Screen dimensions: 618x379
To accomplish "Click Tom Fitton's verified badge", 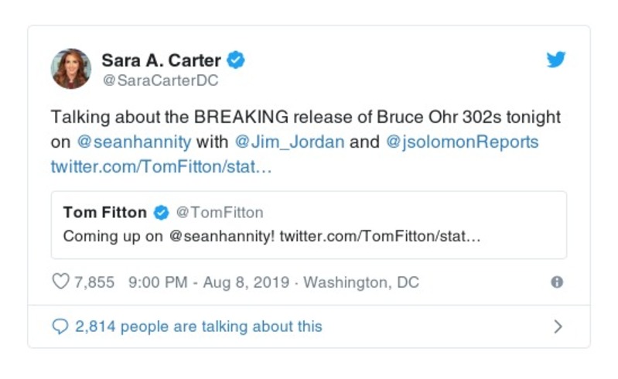I will click(162, 212).
